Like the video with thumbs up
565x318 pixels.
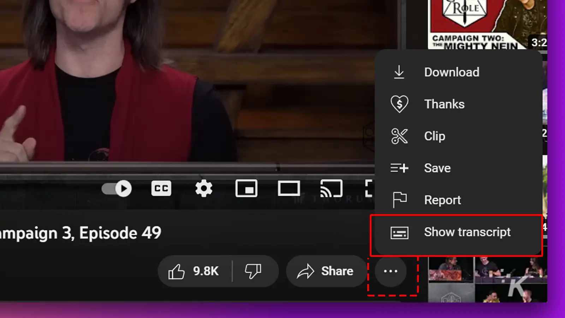pyautogui.click(x=195, y=271)
